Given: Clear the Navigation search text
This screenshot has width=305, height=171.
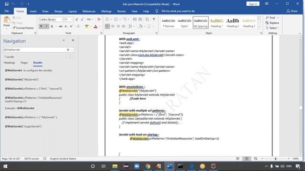Looking at the screenshot, I should pyautogui.click(x=68, y=50).
